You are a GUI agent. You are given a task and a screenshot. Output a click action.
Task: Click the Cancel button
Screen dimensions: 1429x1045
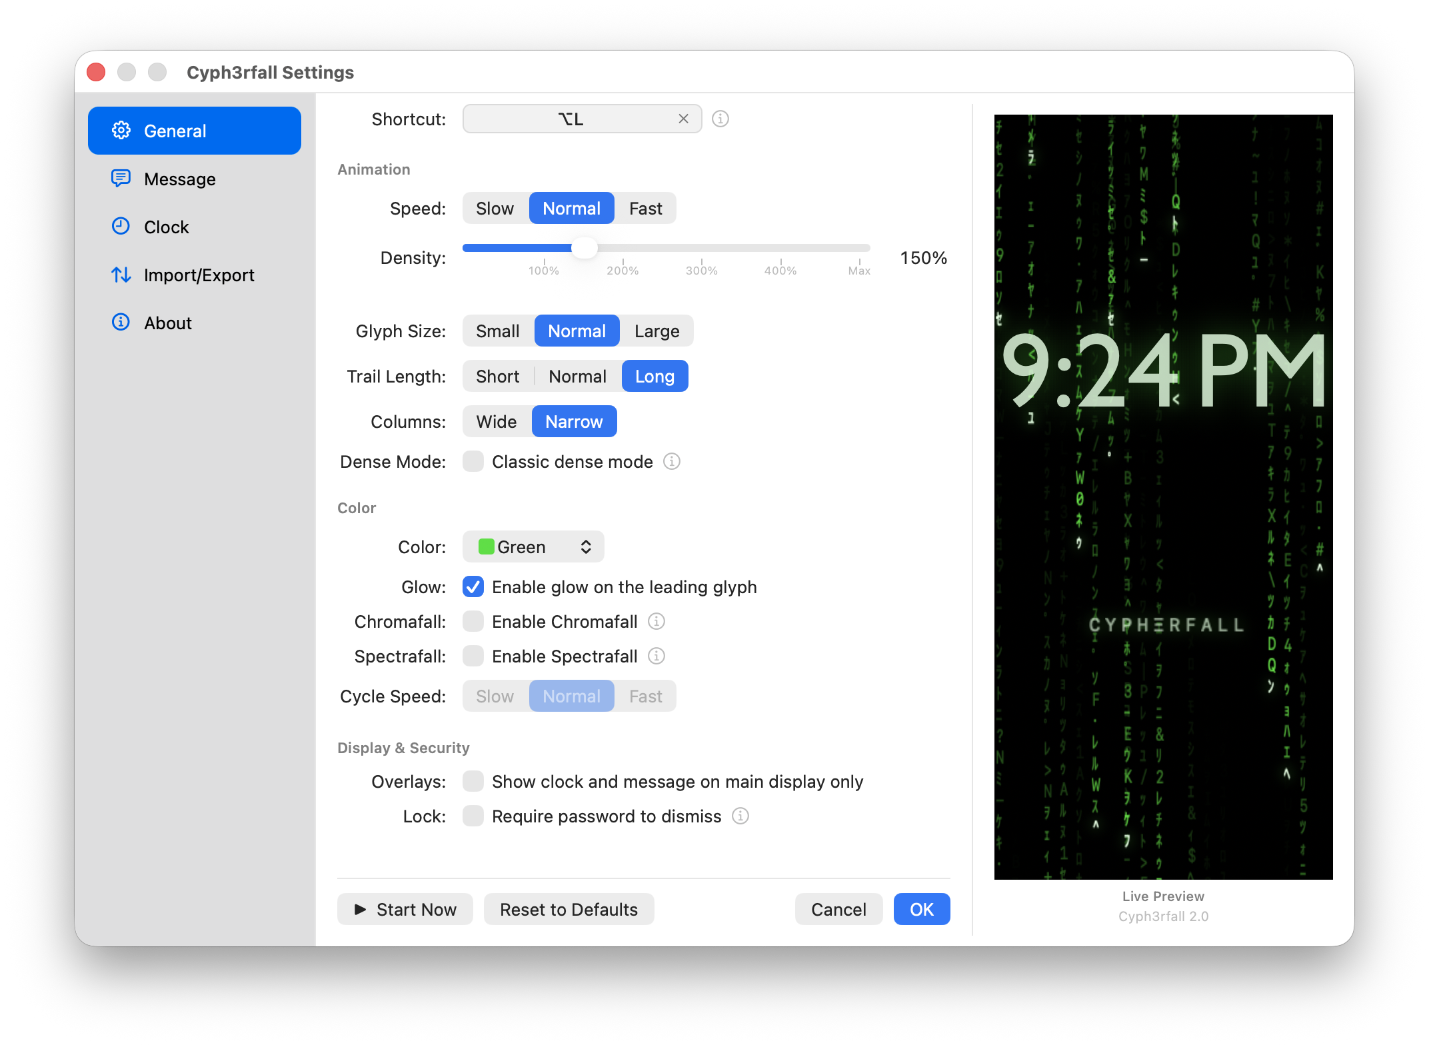[x=838, y=909]
